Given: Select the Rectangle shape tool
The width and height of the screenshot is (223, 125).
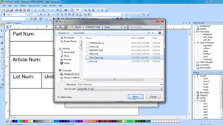Looking at the screenshot, I should [x=2, y=61].
